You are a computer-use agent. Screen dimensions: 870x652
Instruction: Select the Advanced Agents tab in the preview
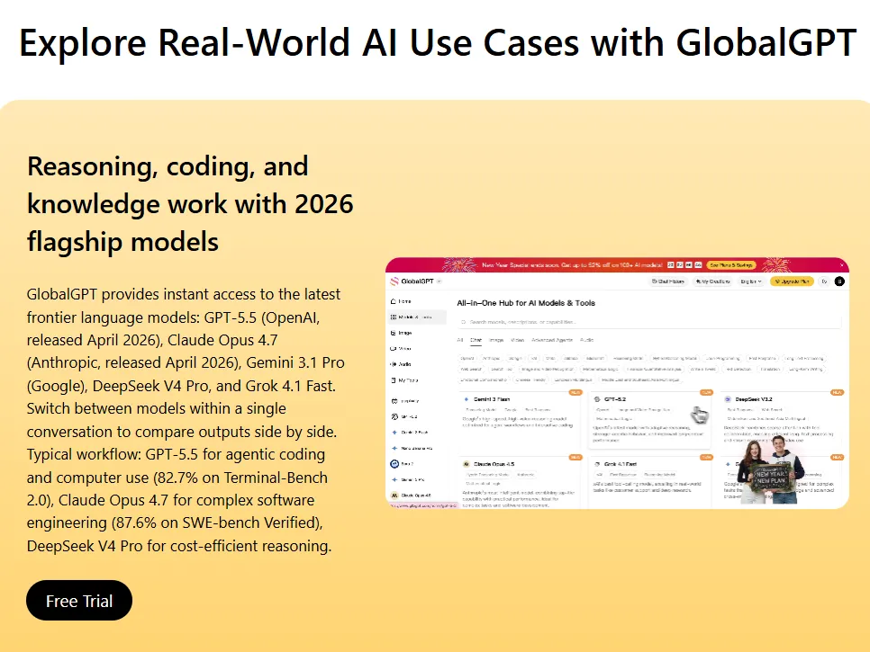click(x=552, y=340)
